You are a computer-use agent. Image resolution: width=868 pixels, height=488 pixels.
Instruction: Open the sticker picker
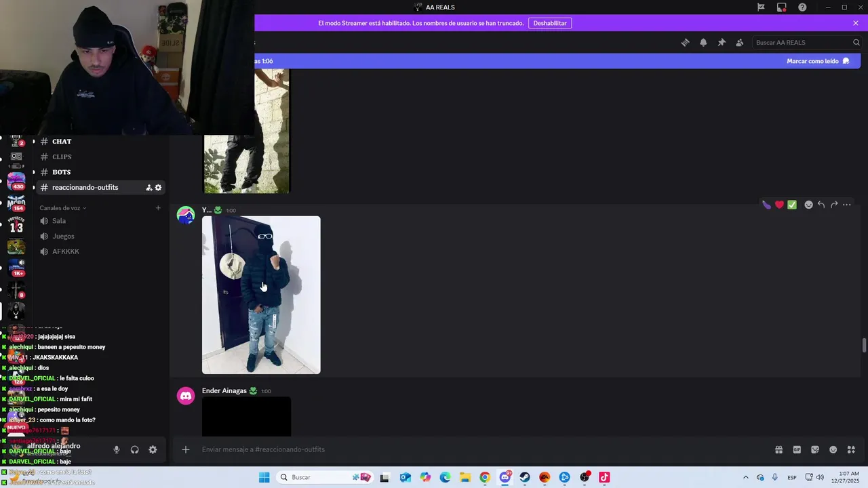click(815, 449)
